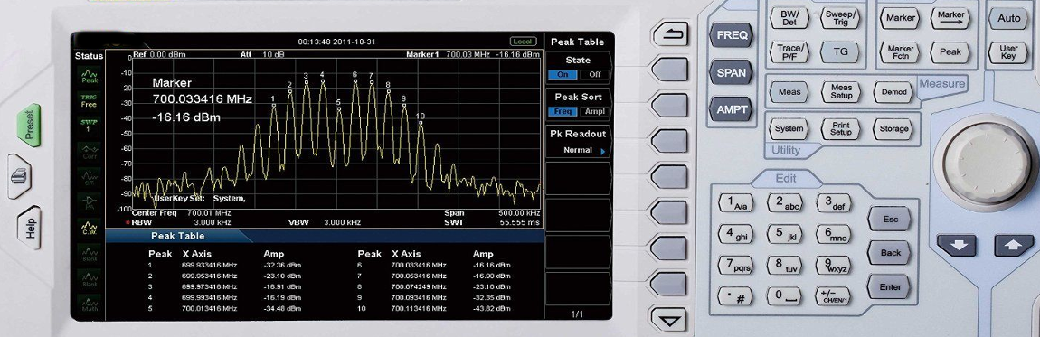Turn Peak Table State to Off
The height and width of the screenshot is (337, 1040).
[595, 75]
